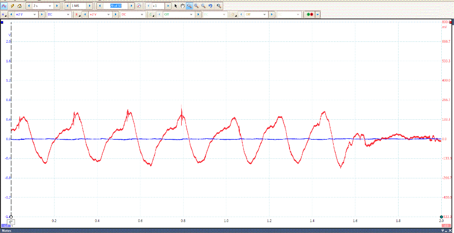
Task: Open Channel B options button
Action: coord(78,15)
